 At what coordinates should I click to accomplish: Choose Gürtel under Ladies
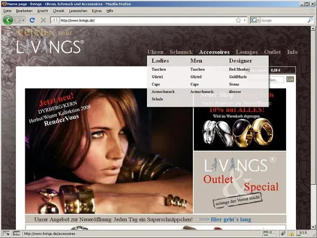(x=157, y=77)
